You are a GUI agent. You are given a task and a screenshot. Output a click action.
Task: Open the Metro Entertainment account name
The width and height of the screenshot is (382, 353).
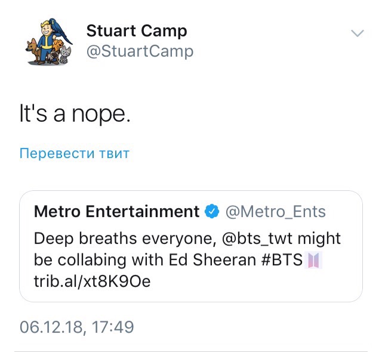tap(117, 212)
